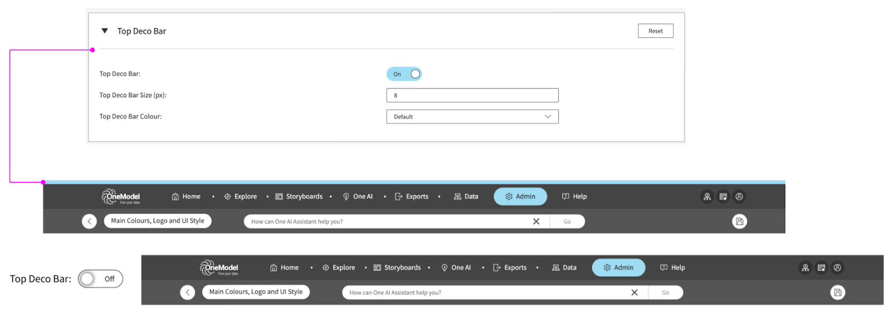Viewport: 893px width, 316px height.
Task: Click the back arrow in lower preview bar
Action: coord(188,293)
